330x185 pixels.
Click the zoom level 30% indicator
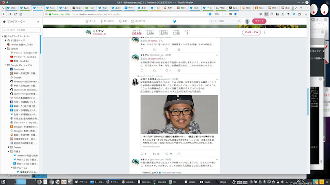click(217, 14)
